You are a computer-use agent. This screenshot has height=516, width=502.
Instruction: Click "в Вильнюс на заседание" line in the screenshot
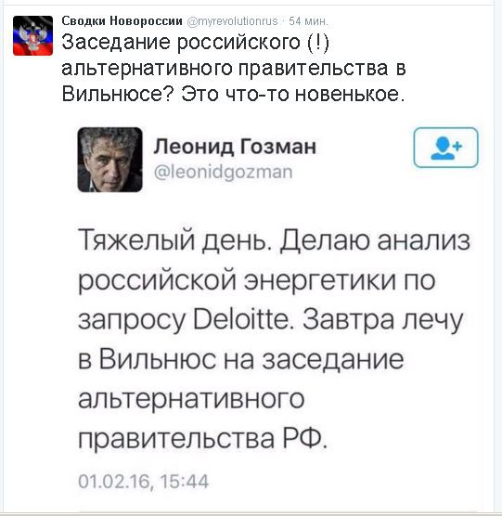241,360
